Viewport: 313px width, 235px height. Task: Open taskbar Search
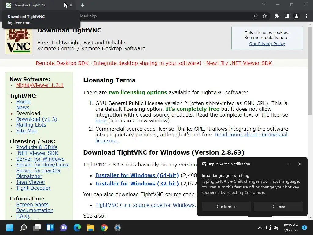(x=24, y=228)
